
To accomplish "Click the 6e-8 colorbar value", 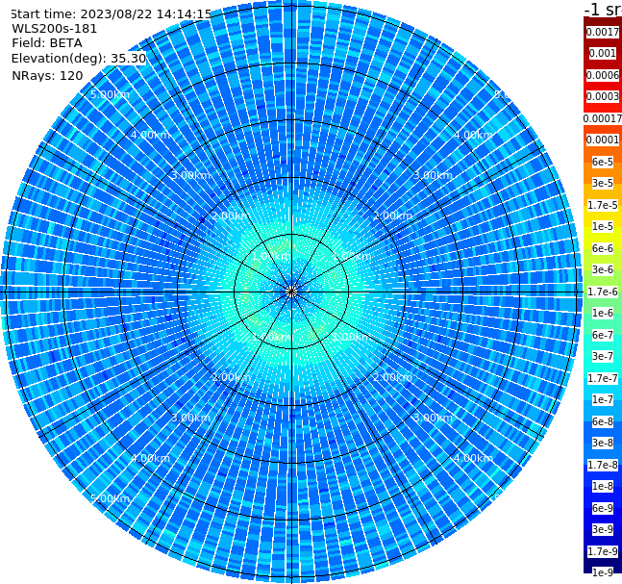I will click(603, 421).
